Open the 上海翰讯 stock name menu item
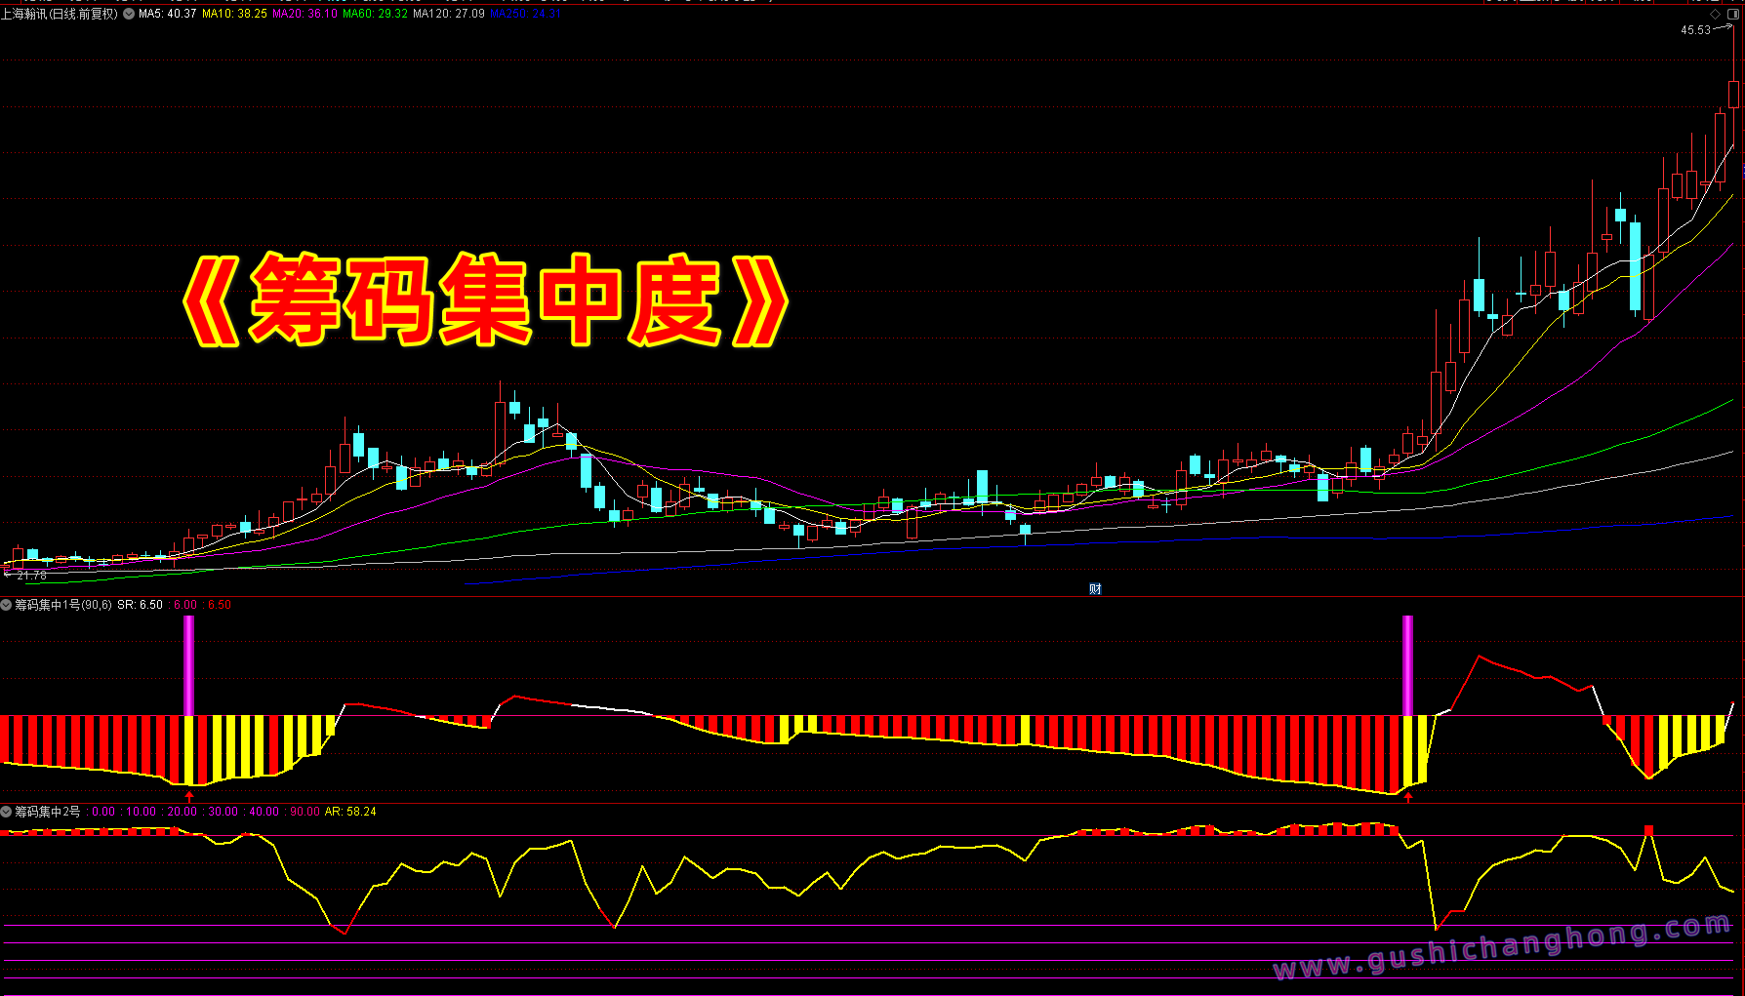 point(59,14)
